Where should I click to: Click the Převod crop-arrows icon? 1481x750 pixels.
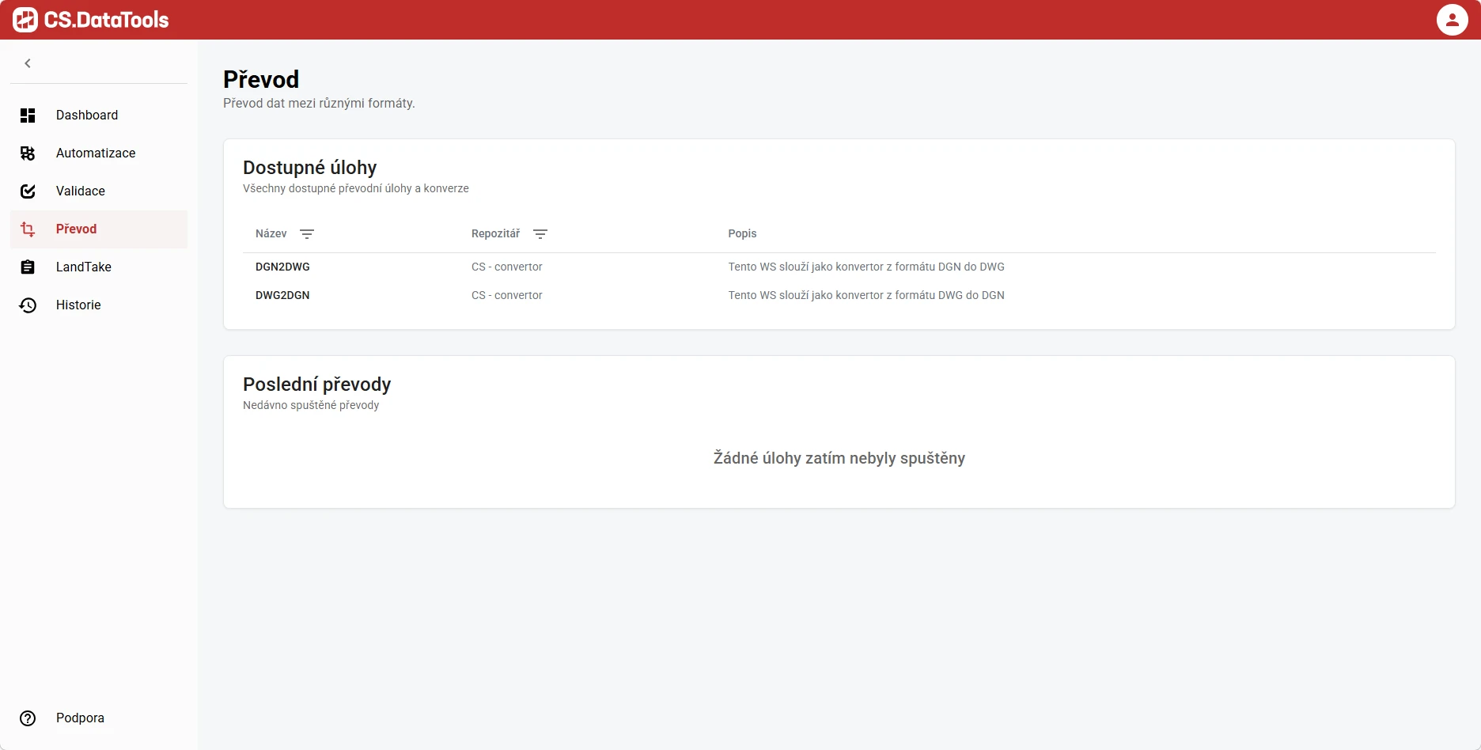(x=28, y=229)
